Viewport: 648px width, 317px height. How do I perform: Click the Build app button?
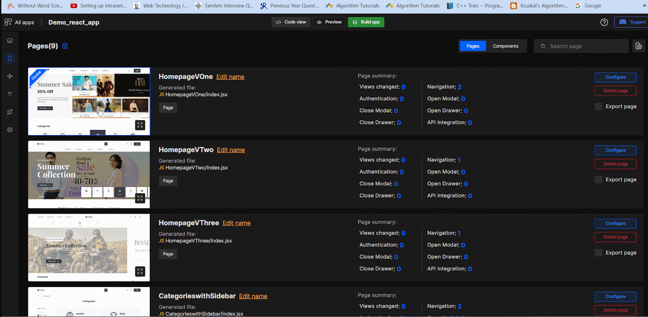(366, 22)
